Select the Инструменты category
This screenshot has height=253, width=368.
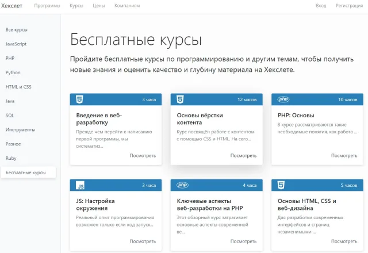(x=21, y=129)
